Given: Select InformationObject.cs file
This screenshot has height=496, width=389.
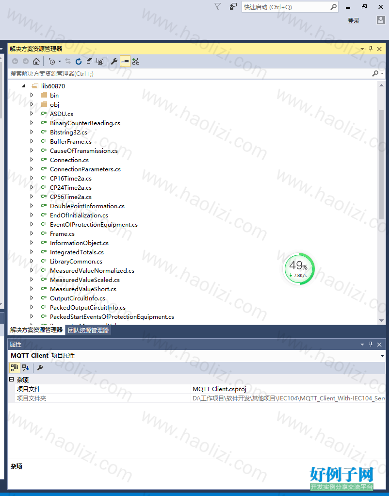Looking at the screenshot, I should tap(80, 243).
